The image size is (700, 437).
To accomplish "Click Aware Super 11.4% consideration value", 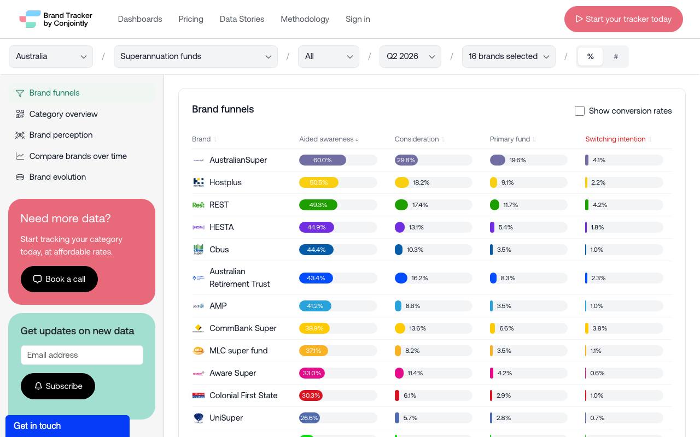I will click(415, 373).
